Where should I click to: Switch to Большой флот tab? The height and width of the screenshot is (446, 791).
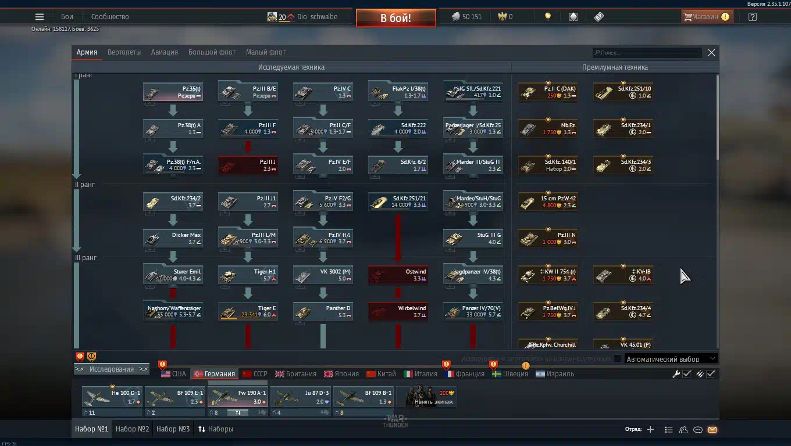pyautogui.click(x=212, y=52)
